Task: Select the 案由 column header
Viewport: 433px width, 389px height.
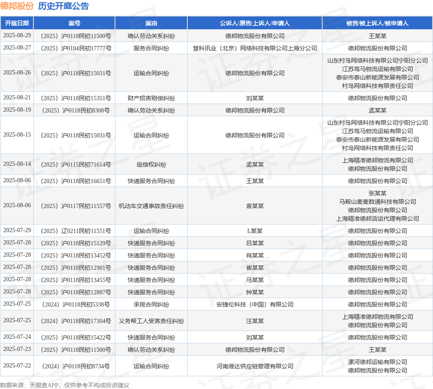Action: click(x=151, y=23)
